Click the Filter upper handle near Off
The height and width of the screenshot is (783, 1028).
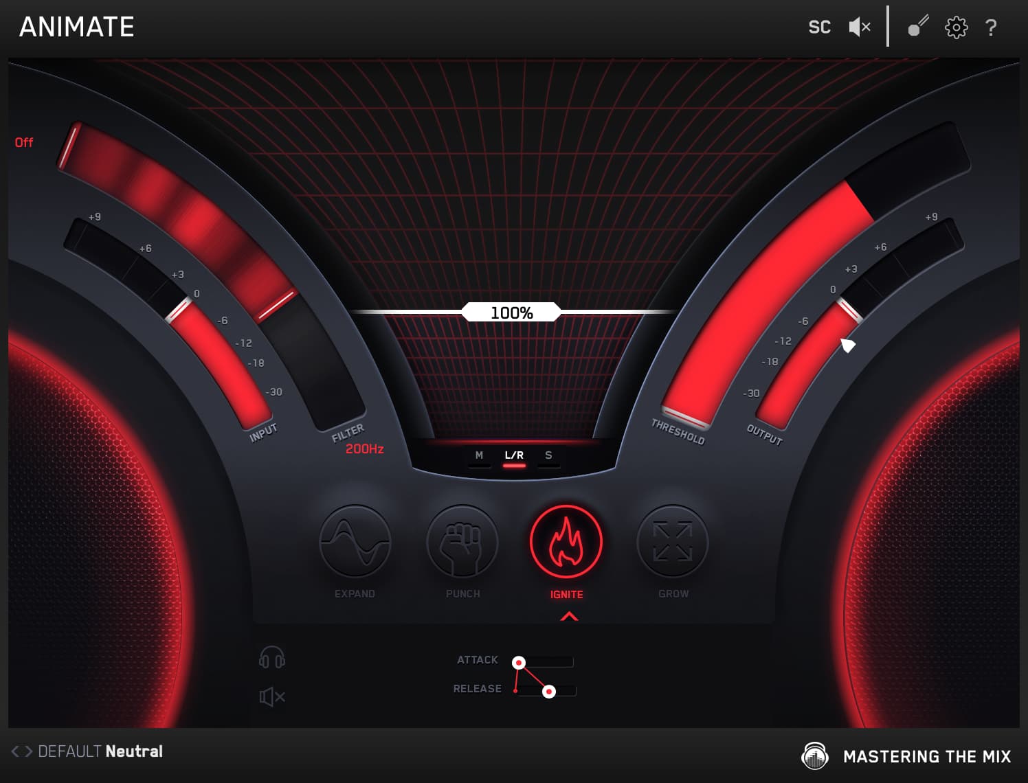(x=69, y=146)
